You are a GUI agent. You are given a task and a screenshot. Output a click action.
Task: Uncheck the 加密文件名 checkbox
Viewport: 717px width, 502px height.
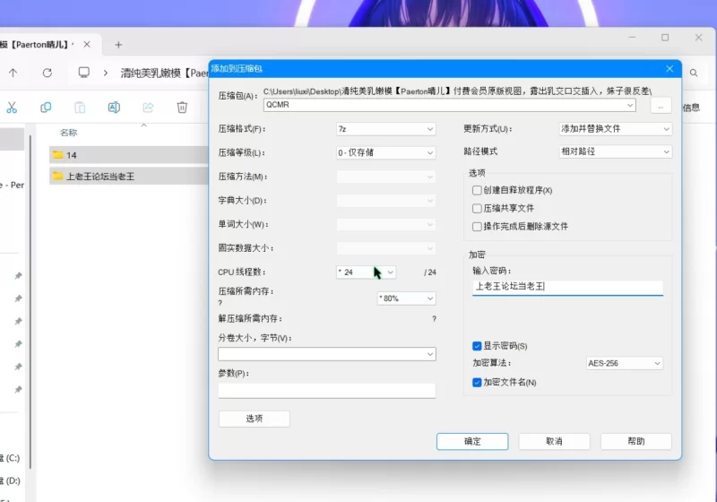pyautogui.click(x=477, y=382)
